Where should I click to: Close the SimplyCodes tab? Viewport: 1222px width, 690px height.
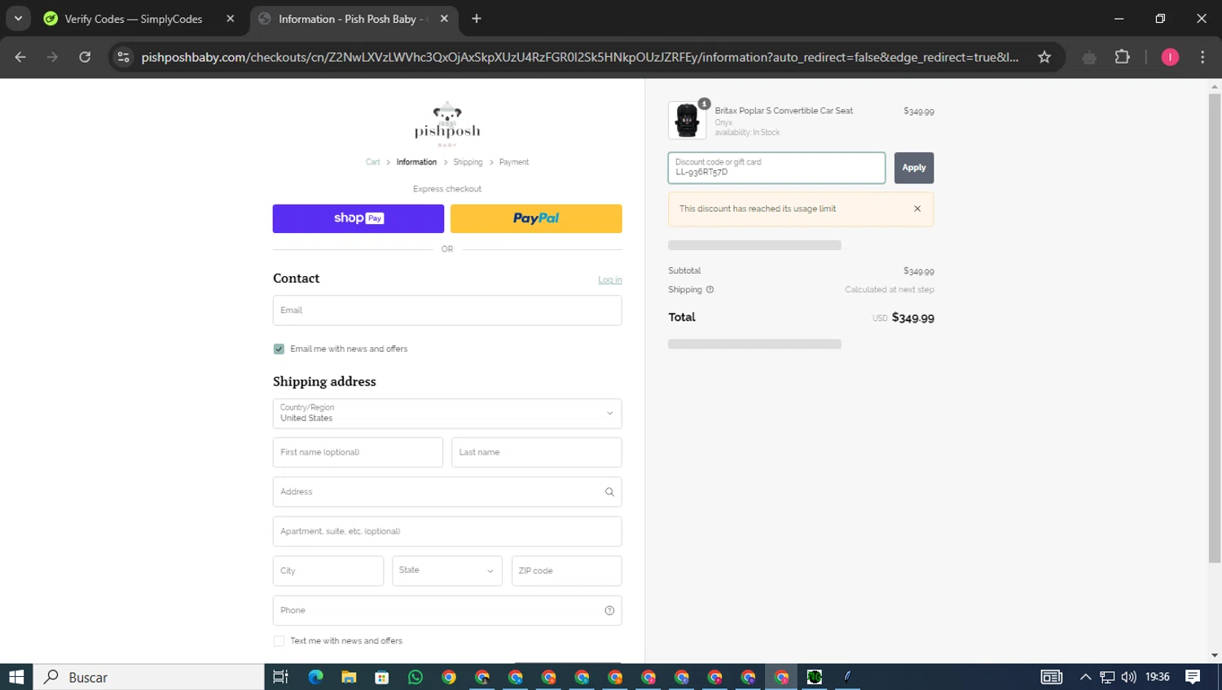pos(231,19)
